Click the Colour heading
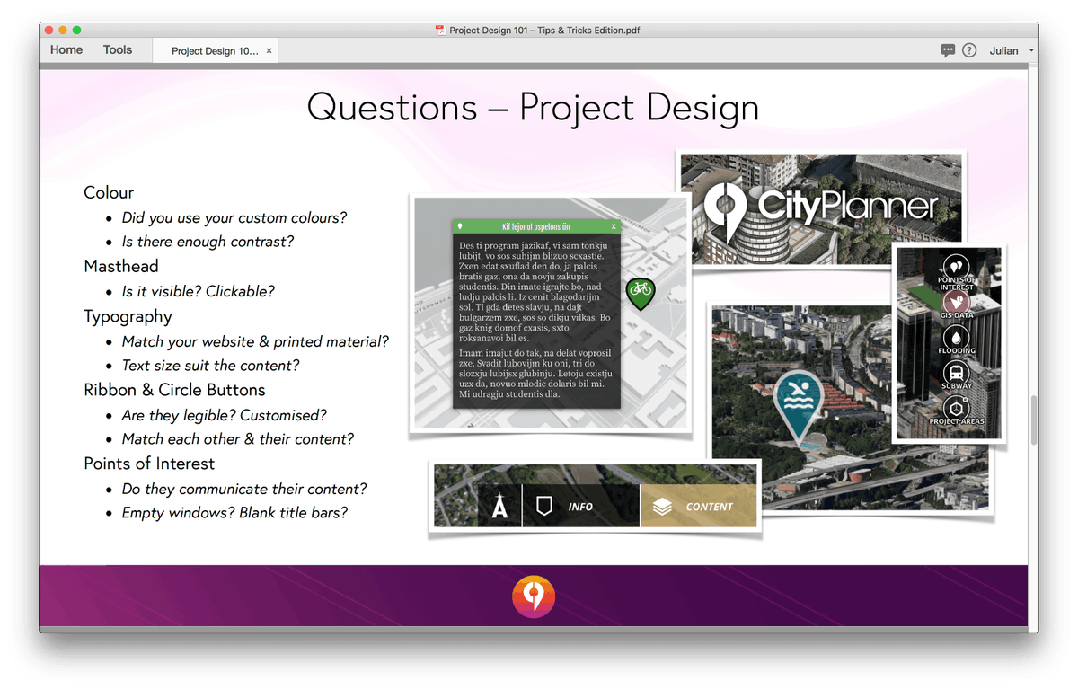Viewport: 1078px width, 689px height. point(109,192)
